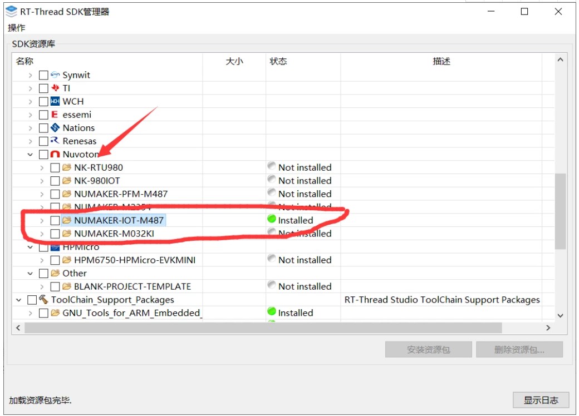Expand the TI vendor node
This screenshot has width=579, height=416.
pyautogui.click(x=30, y=88)
